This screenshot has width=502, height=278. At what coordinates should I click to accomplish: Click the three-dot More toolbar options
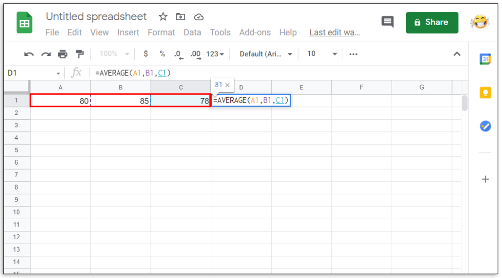[353, 54]
